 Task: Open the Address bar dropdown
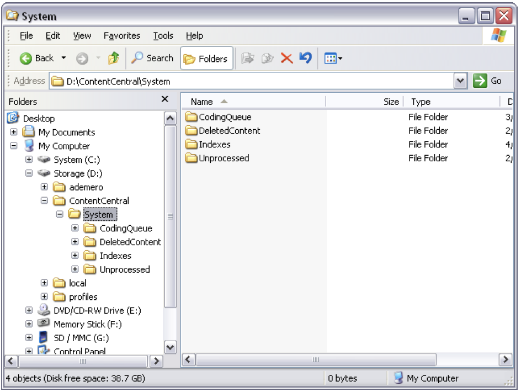(x=460, y=81)
